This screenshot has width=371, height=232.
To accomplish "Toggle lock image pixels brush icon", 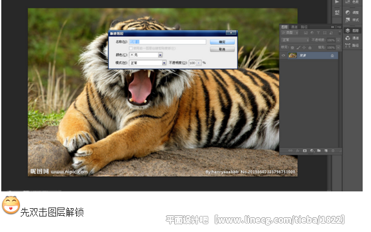I will click(x=299, y=48).
